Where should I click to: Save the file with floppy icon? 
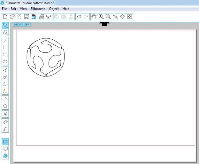tap(26, 16)
